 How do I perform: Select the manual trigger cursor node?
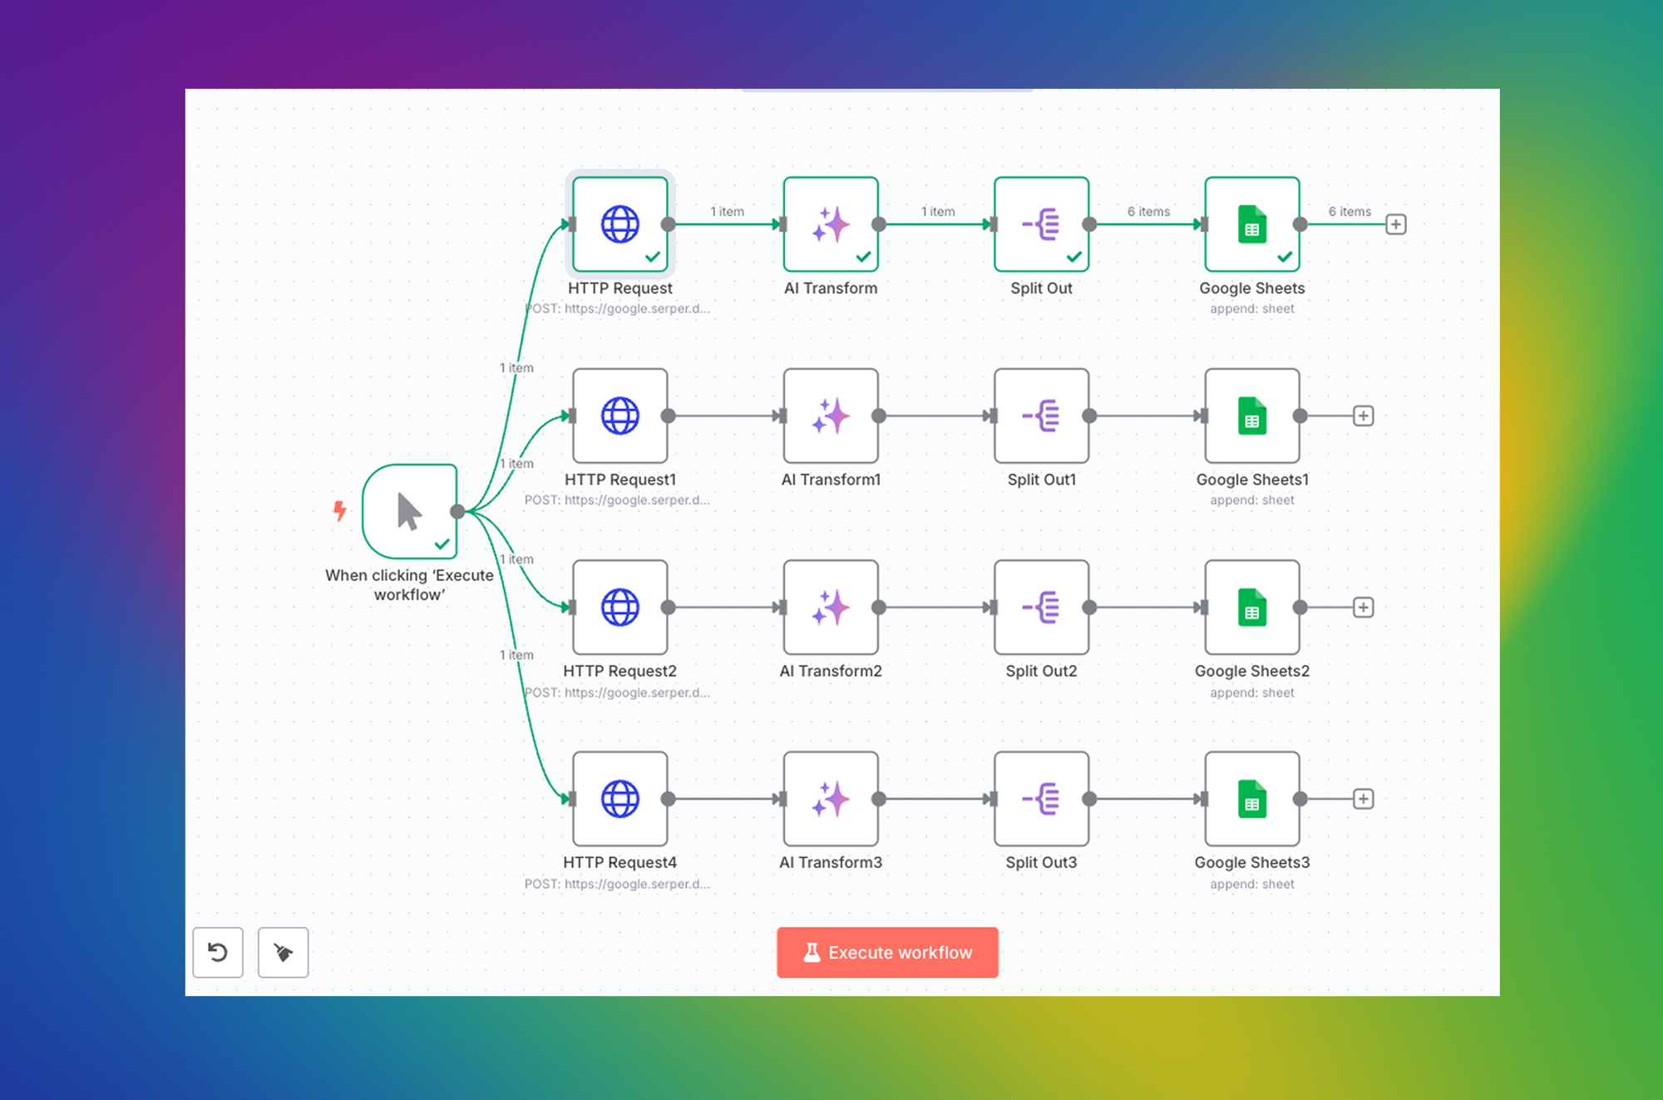pyautogui.click(x=410, y=511)
